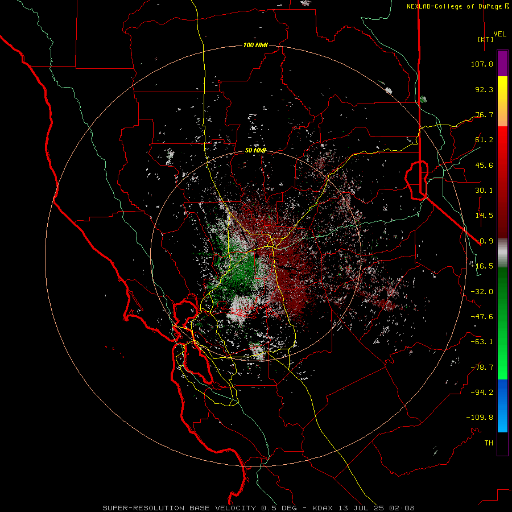This screenshot has width=512, height=512.
Task: Click the SUPER-RESOLUTION BASE VELOCITY caption text
Action: (x=179, y=508)
